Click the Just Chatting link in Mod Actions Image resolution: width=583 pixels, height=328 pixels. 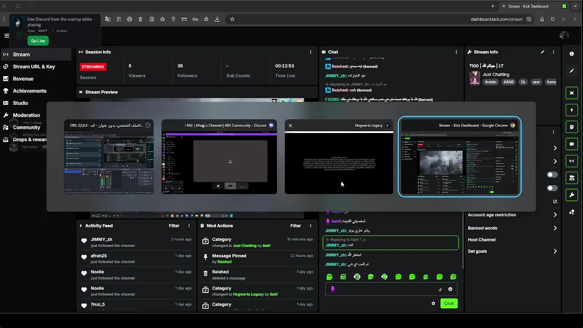coord(245,246)
